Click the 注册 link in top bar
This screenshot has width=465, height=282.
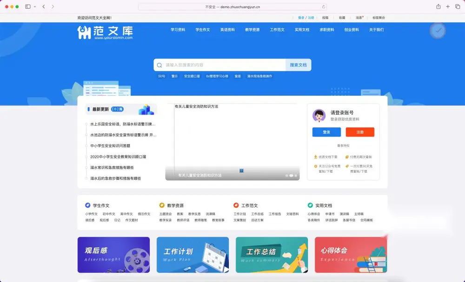311,18
